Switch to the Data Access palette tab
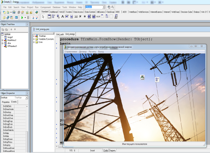 point(78,12)
